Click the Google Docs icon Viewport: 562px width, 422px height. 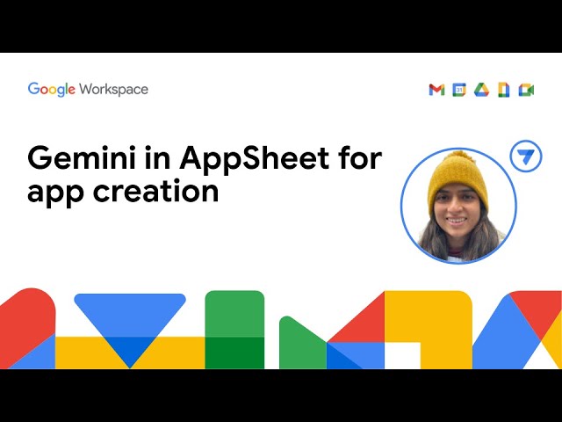503,90
